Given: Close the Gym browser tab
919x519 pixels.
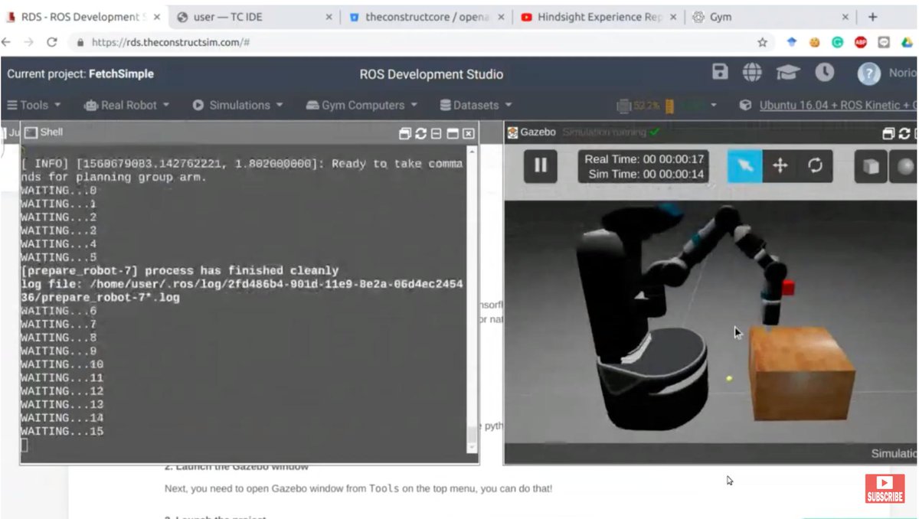Looking at the screenshot, I should tap(845, 17).
